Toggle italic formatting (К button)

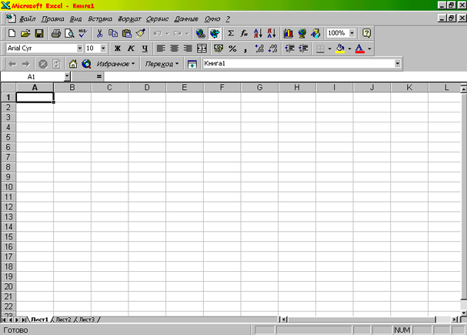point(131,49)
